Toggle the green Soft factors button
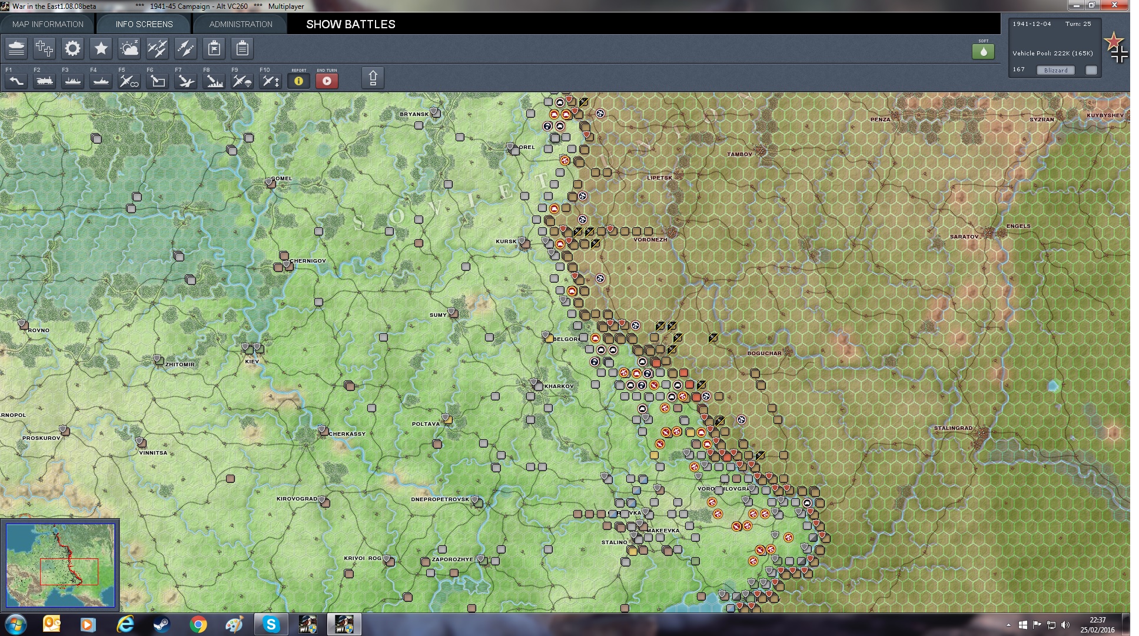Viewport: 1139px width, 636px height. pos(983,51)
